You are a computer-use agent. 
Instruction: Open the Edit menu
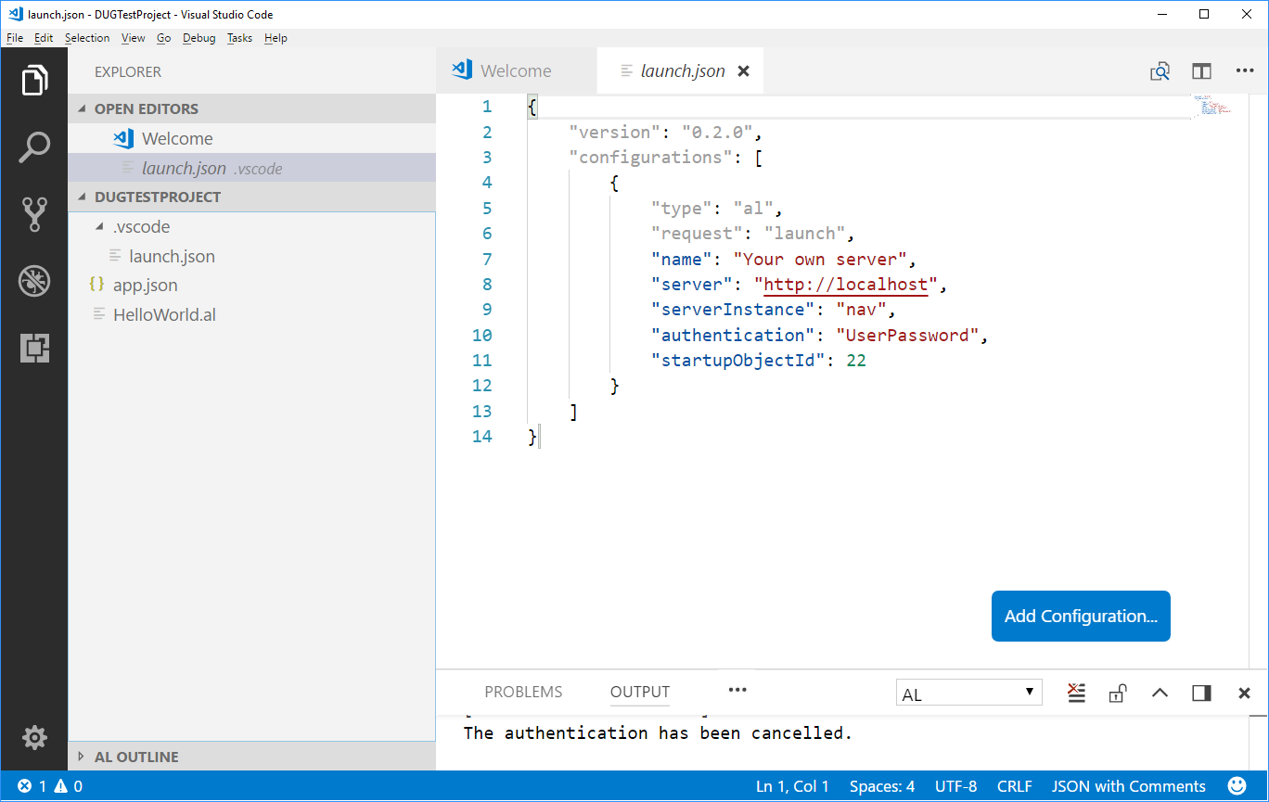(44, 38)
